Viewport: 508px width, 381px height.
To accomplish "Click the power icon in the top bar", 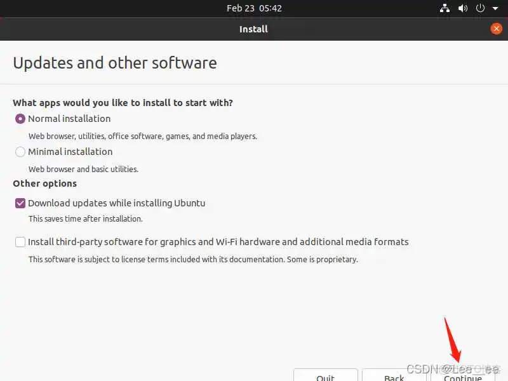I will click(479, 8).
